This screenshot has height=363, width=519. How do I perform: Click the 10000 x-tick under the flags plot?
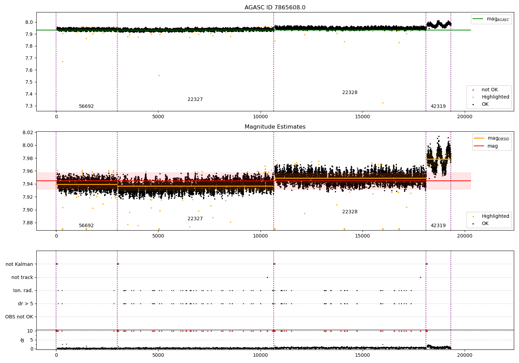click(260, 355)
